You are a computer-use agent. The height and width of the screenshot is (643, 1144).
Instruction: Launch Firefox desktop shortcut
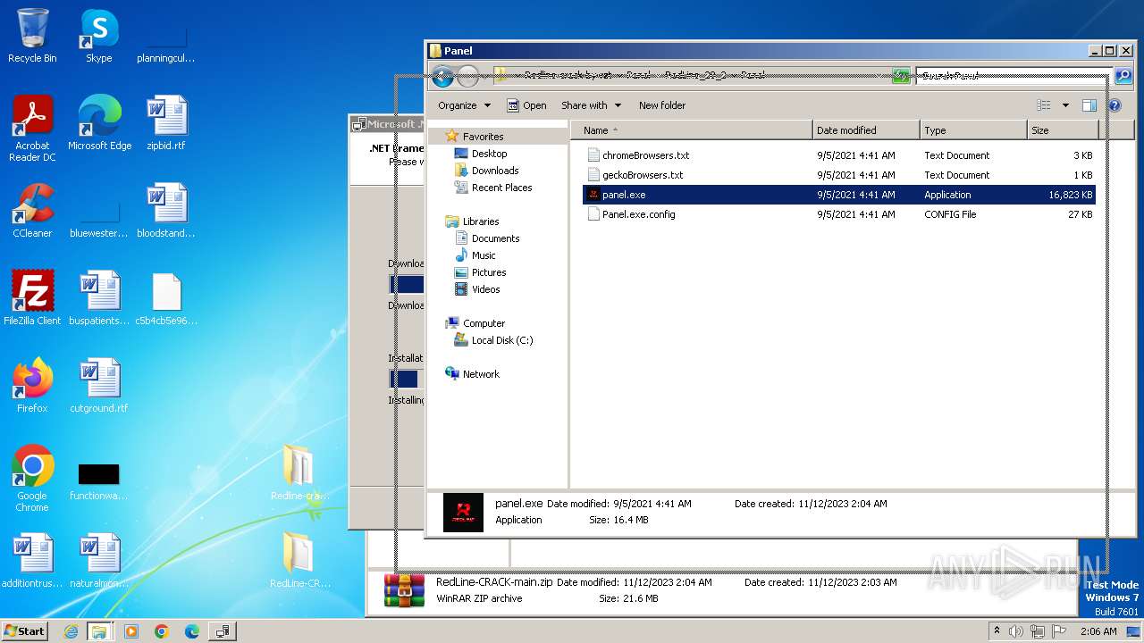32,386
